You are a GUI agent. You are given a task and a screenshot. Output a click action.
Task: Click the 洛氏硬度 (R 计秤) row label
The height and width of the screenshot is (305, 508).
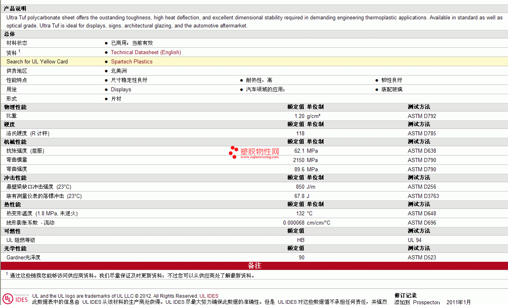28,133
